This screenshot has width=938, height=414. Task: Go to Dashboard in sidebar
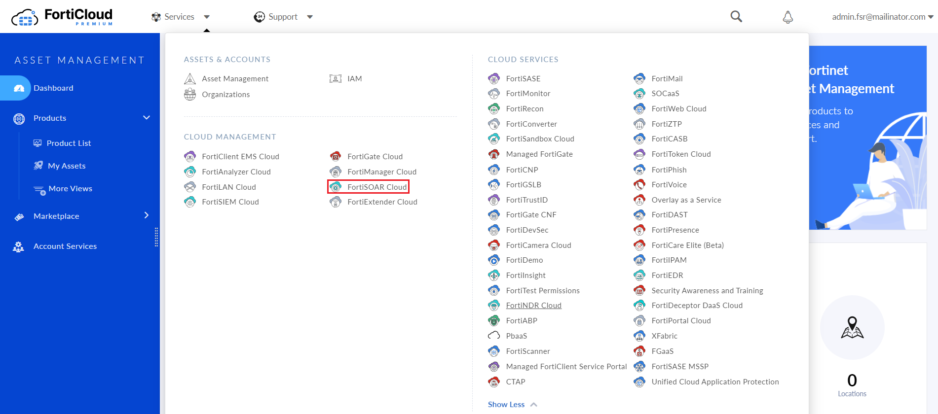click(53, 88)
